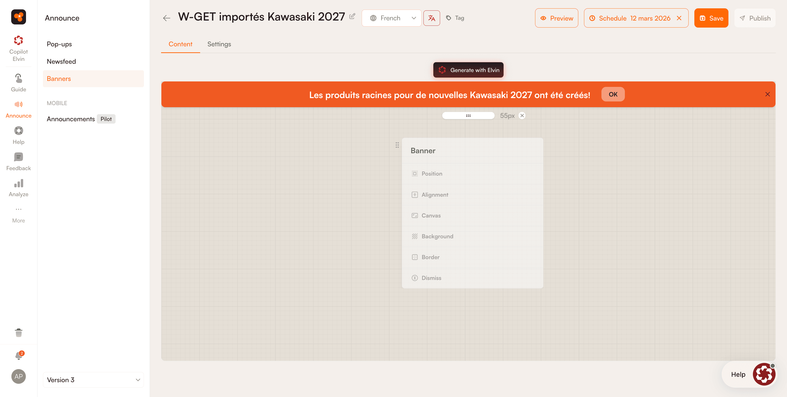787x397 pixels.
Task: Expand the Position settings row
Action: coord(472,174)
